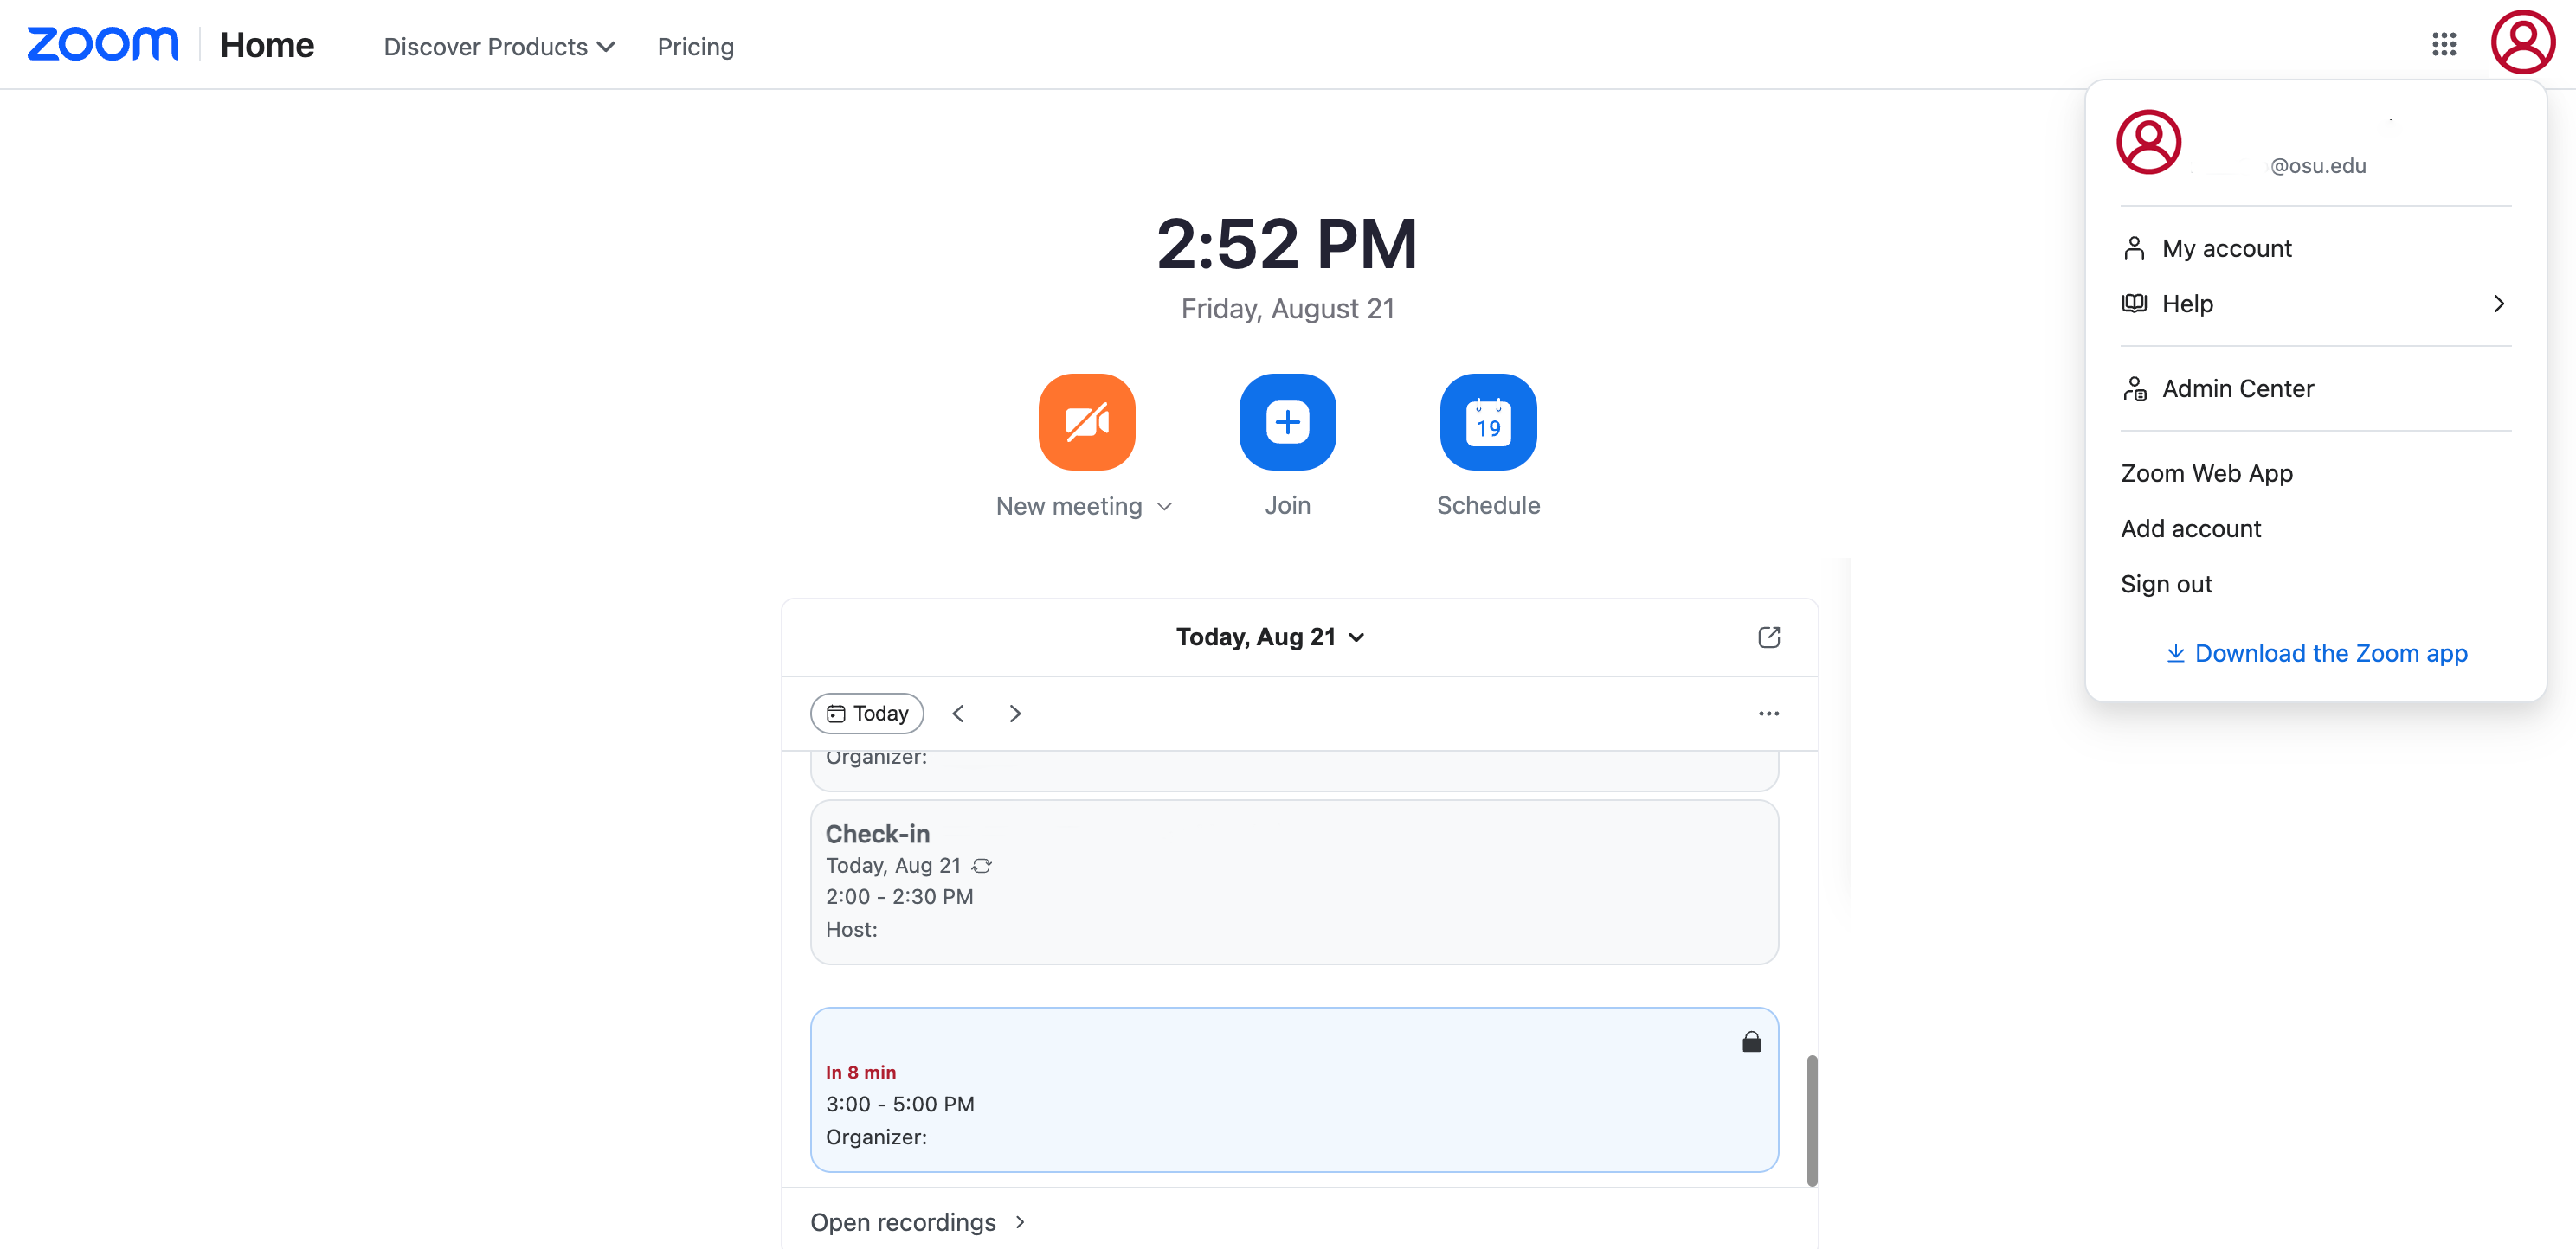Open calendar in new window icon
This screenshot has width=2576, height=1249.
click(x=1769, y=637)
